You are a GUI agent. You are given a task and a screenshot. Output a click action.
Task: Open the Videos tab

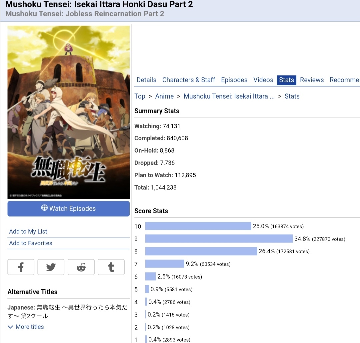263,80
